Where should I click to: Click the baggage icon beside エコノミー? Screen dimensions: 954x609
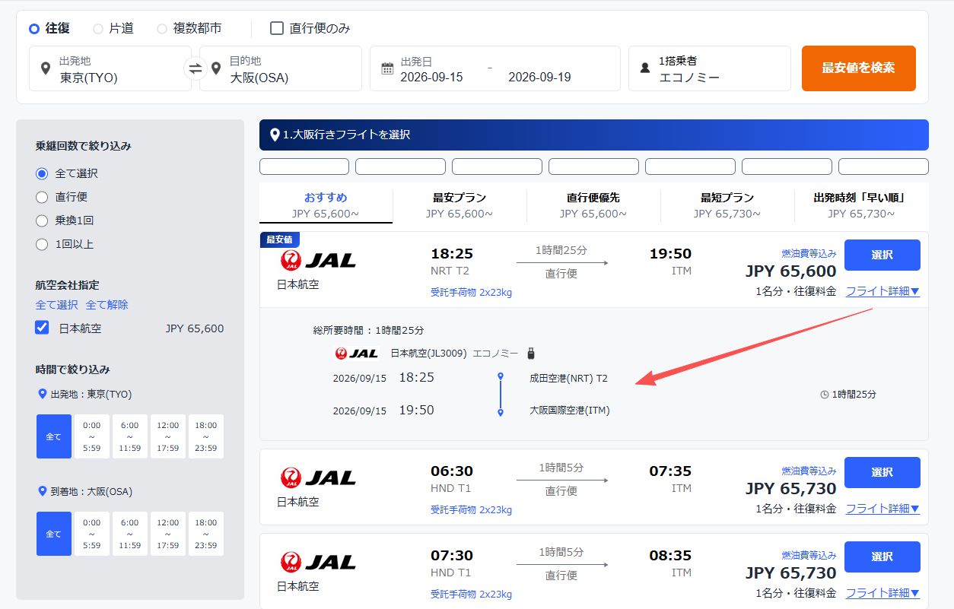coord(531,353)
